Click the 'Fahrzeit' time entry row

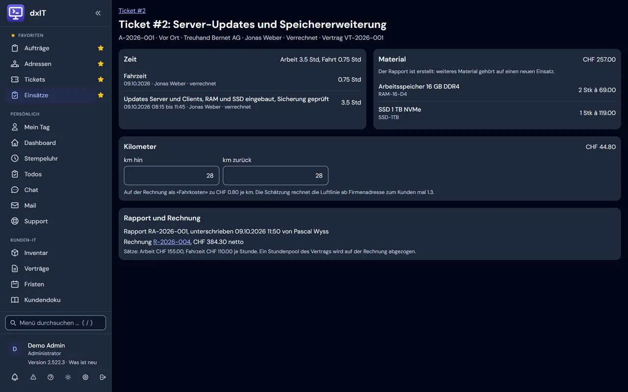pyautogui.click(x=242, y=79)
